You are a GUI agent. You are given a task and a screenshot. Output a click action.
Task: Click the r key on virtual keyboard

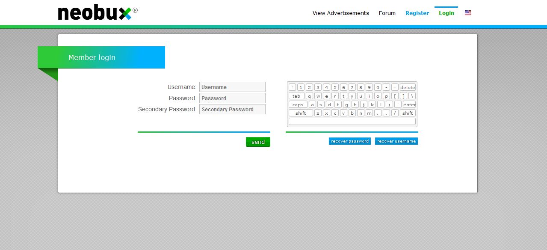tap(335, 96)
